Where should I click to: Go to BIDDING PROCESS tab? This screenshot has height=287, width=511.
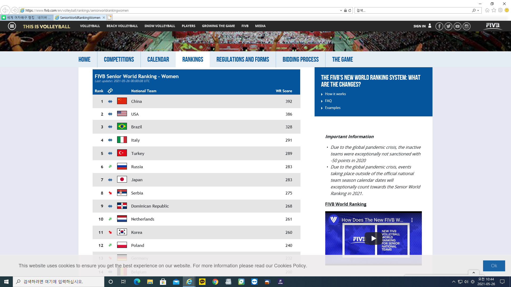300,59
